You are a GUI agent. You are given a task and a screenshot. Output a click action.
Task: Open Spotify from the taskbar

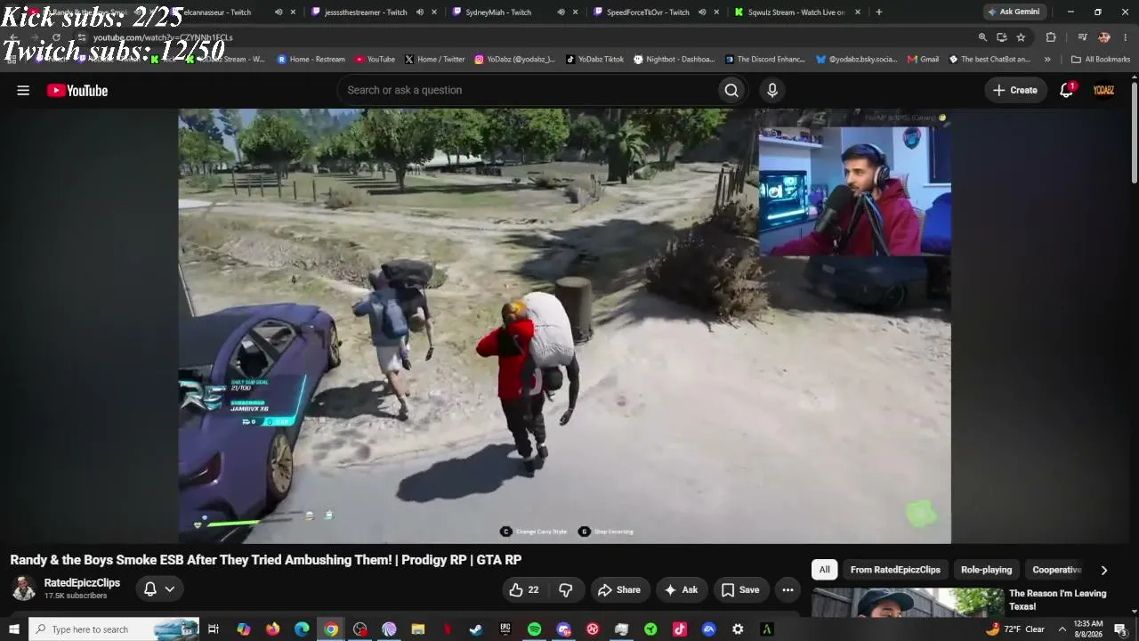(534, 629)
